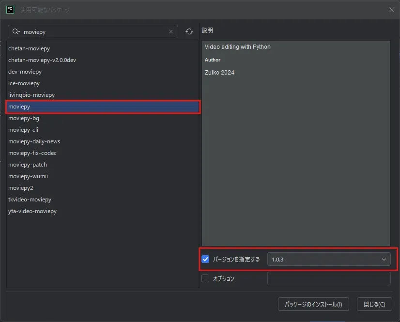The image size is (400, 322).
Task: Focus the package search field
Action: (93, 31)
